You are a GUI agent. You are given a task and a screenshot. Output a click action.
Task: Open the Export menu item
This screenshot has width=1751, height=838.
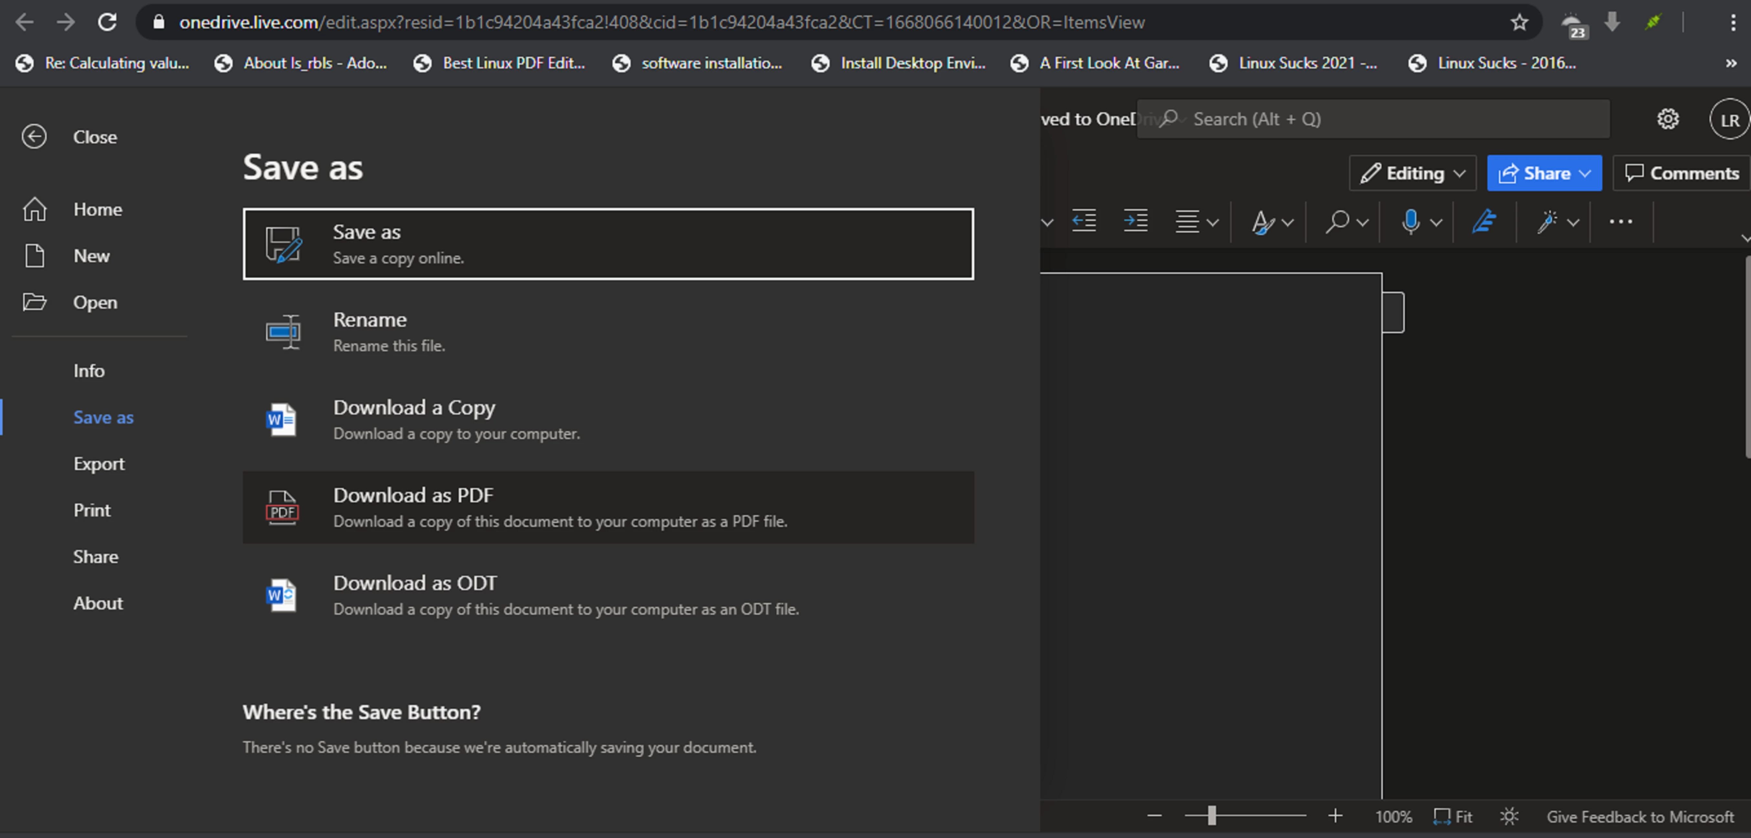tap(99, 464)
